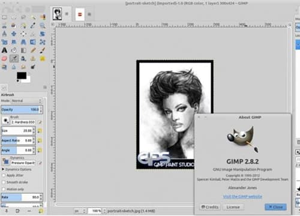Select the Paths tool

tap(23, 26)
